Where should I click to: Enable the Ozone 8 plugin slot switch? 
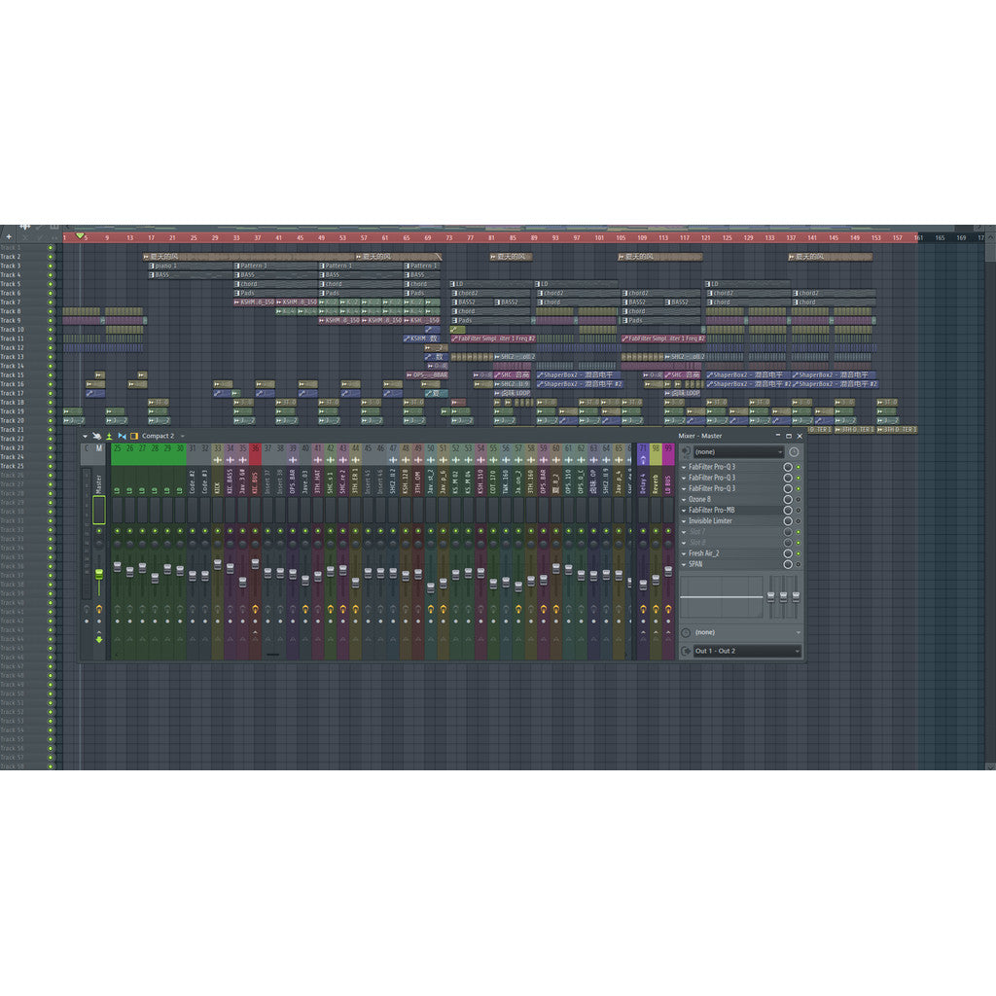coord(798,499)
